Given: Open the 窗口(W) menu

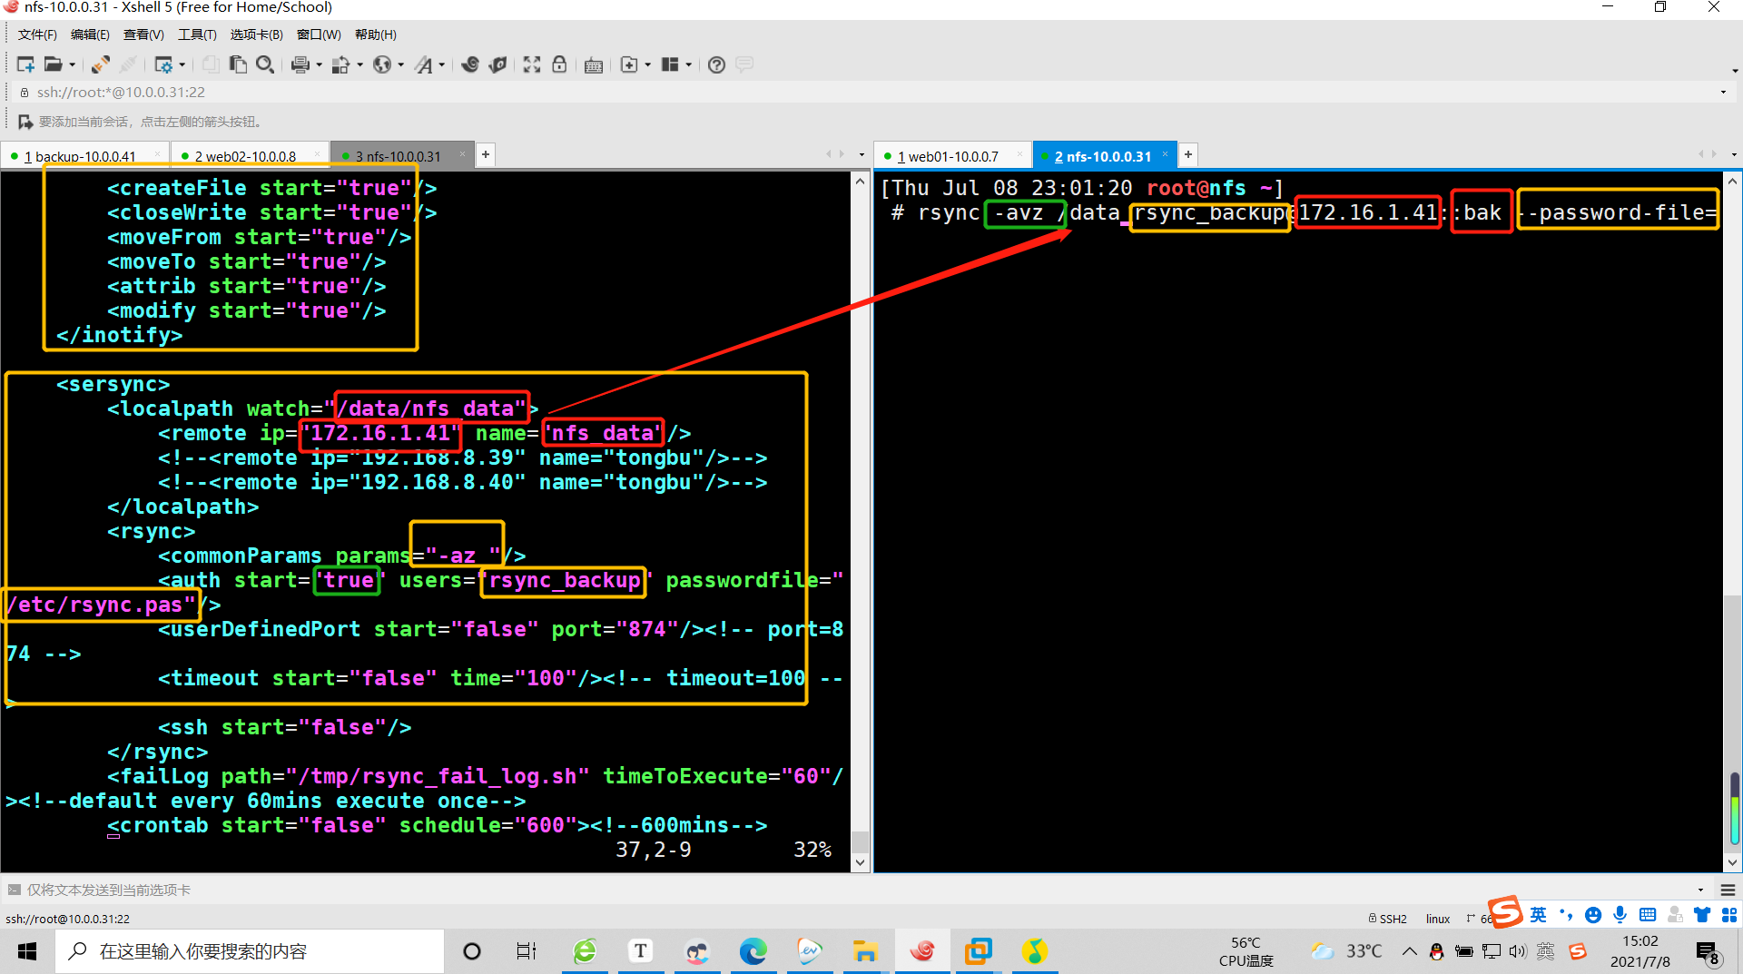Looking at the screenshot, I should [x=319, y=34].
